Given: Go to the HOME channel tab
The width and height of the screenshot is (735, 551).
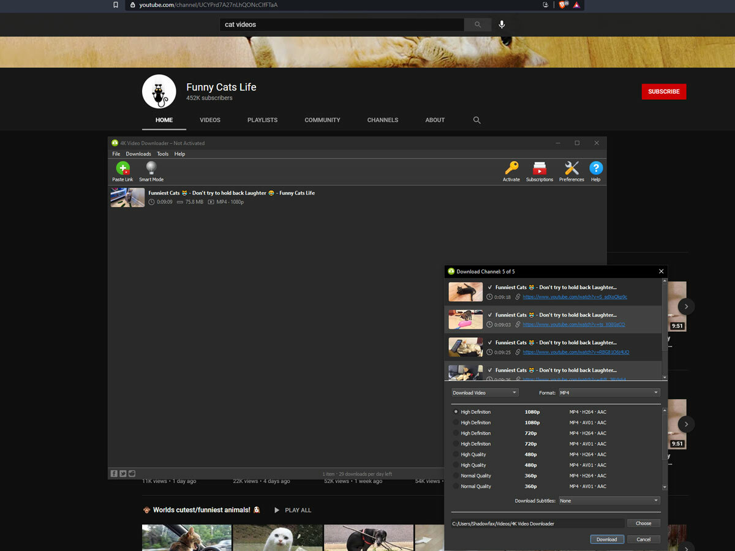Looking at the screenshot, I should [164, 120].
